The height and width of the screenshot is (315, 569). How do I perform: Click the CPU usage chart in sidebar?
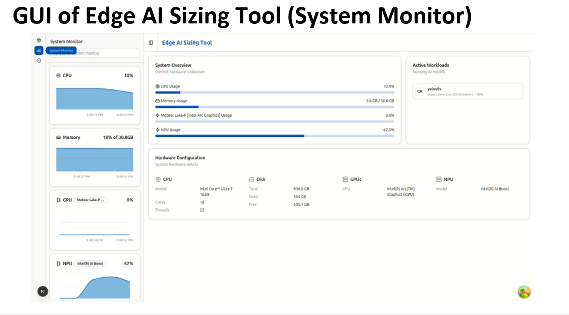coord(94,98)
